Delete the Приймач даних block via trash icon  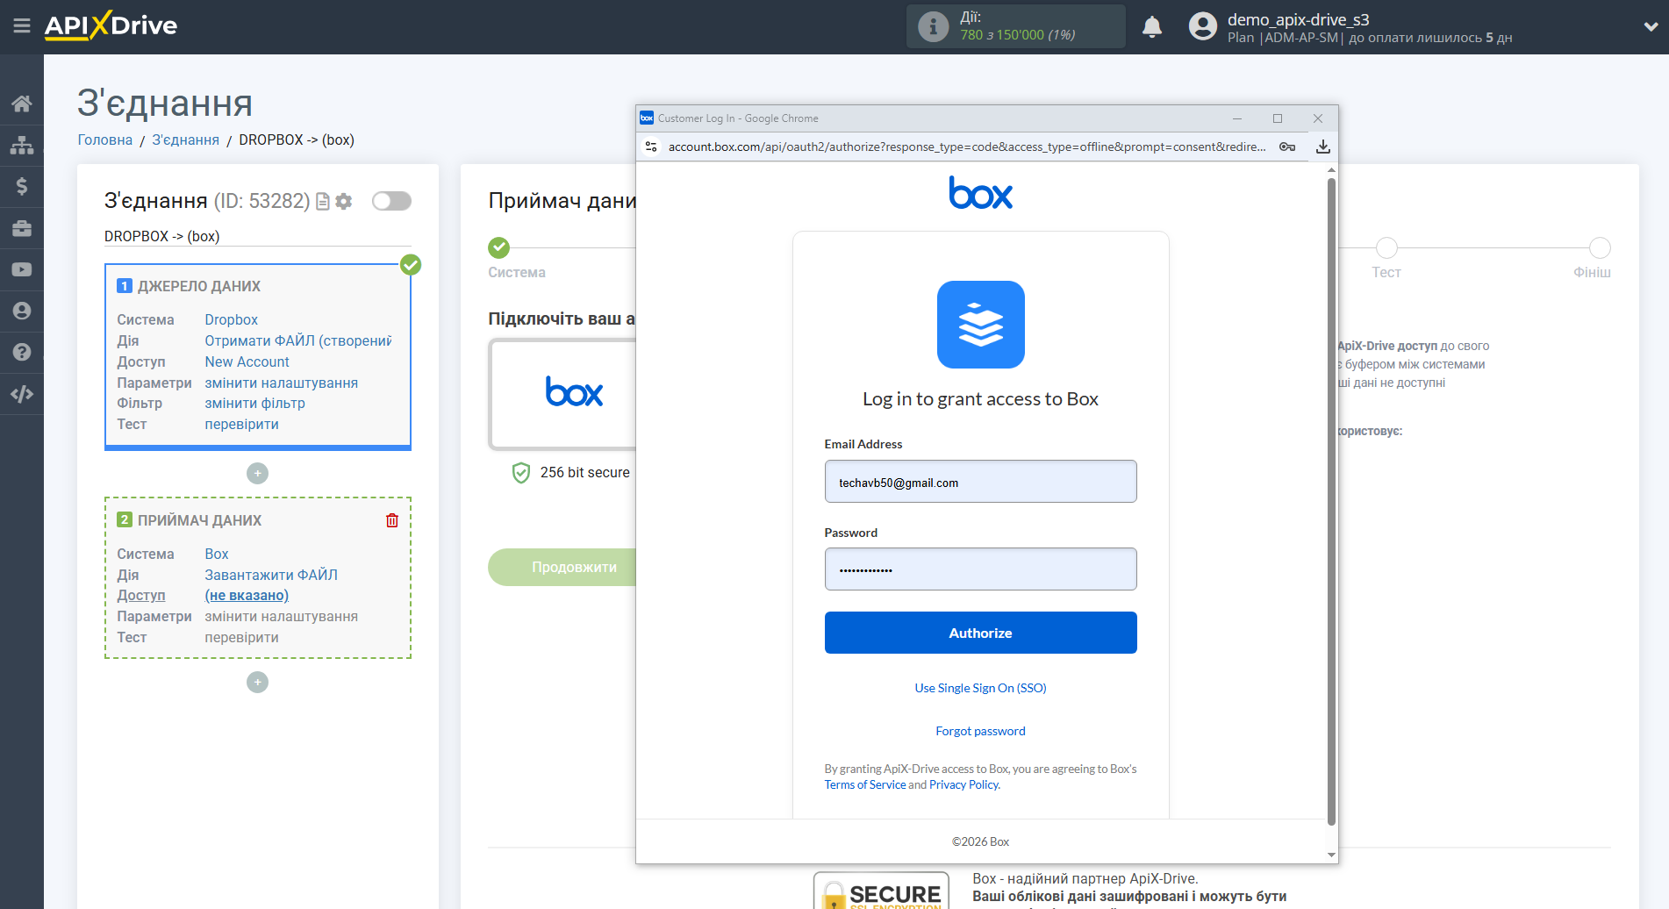click(391, 520)
